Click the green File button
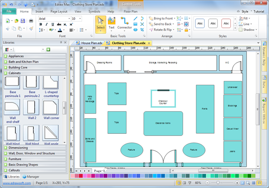This screenshot has height=188, width=269. pos(9,11)
